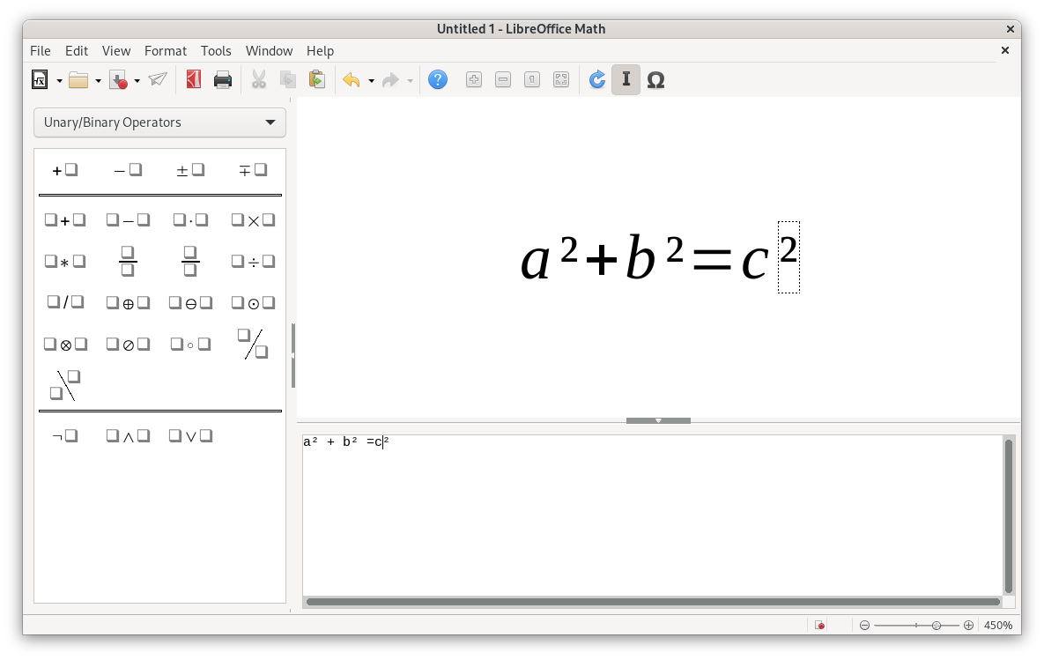Viewport: 1044px width, 660px height.
Task: Insert the Boolean NOT operator
Action: pos(65,436)
